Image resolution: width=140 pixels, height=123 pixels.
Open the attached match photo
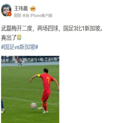pyautogui.click(x=30, y=89)
